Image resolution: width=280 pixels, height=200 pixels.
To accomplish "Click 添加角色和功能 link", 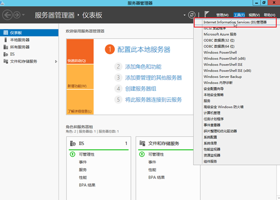I will tap(143, 67).
